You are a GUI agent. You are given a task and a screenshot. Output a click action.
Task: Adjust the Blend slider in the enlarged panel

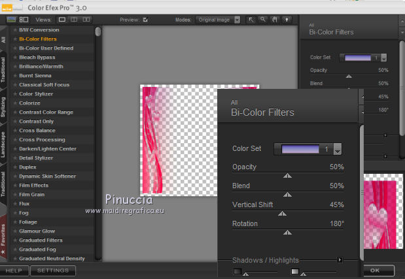pyautogui.click(x=287, y=195)
